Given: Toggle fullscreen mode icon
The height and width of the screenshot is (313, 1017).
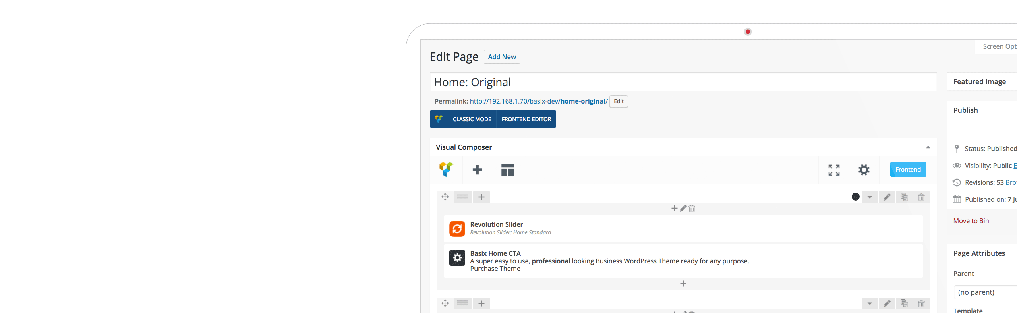Looking at the screenshot, I should click(834, 170).
